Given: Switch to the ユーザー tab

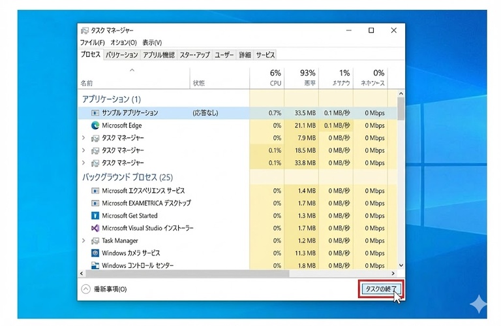Looking at the screenshot, I should tap(224, 55).
